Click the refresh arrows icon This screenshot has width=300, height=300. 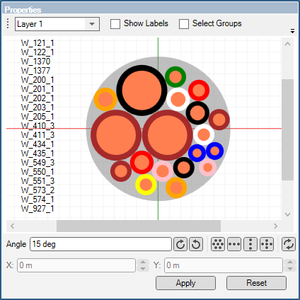point(289,244)
